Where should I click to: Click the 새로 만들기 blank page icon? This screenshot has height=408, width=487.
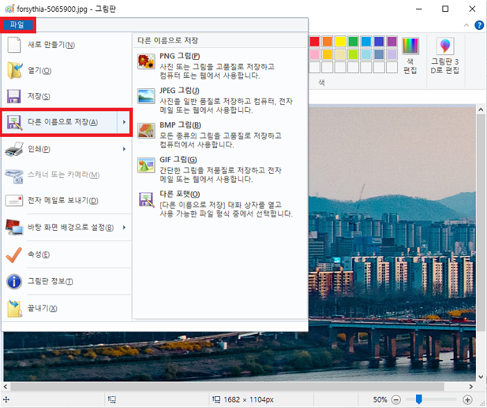click(14, 45)
